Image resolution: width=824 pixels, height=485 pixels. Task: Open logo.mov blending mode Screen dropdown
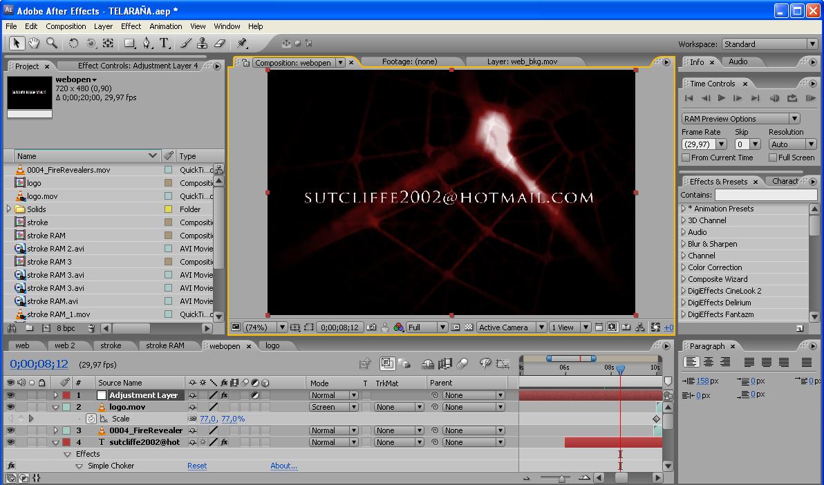[334, 407]
